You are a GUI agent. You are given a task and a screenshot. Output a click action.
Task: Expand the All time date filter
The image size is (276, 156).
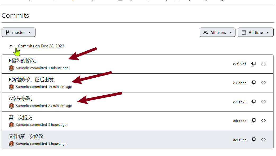tap(256, 32)
